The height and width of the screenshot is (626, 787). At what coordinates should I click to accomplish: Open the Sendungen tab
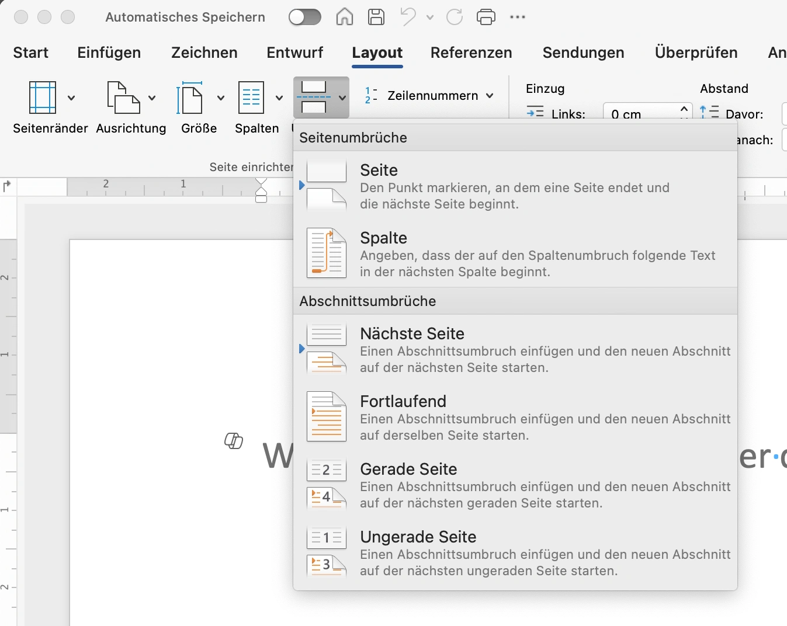coord(584,53)
